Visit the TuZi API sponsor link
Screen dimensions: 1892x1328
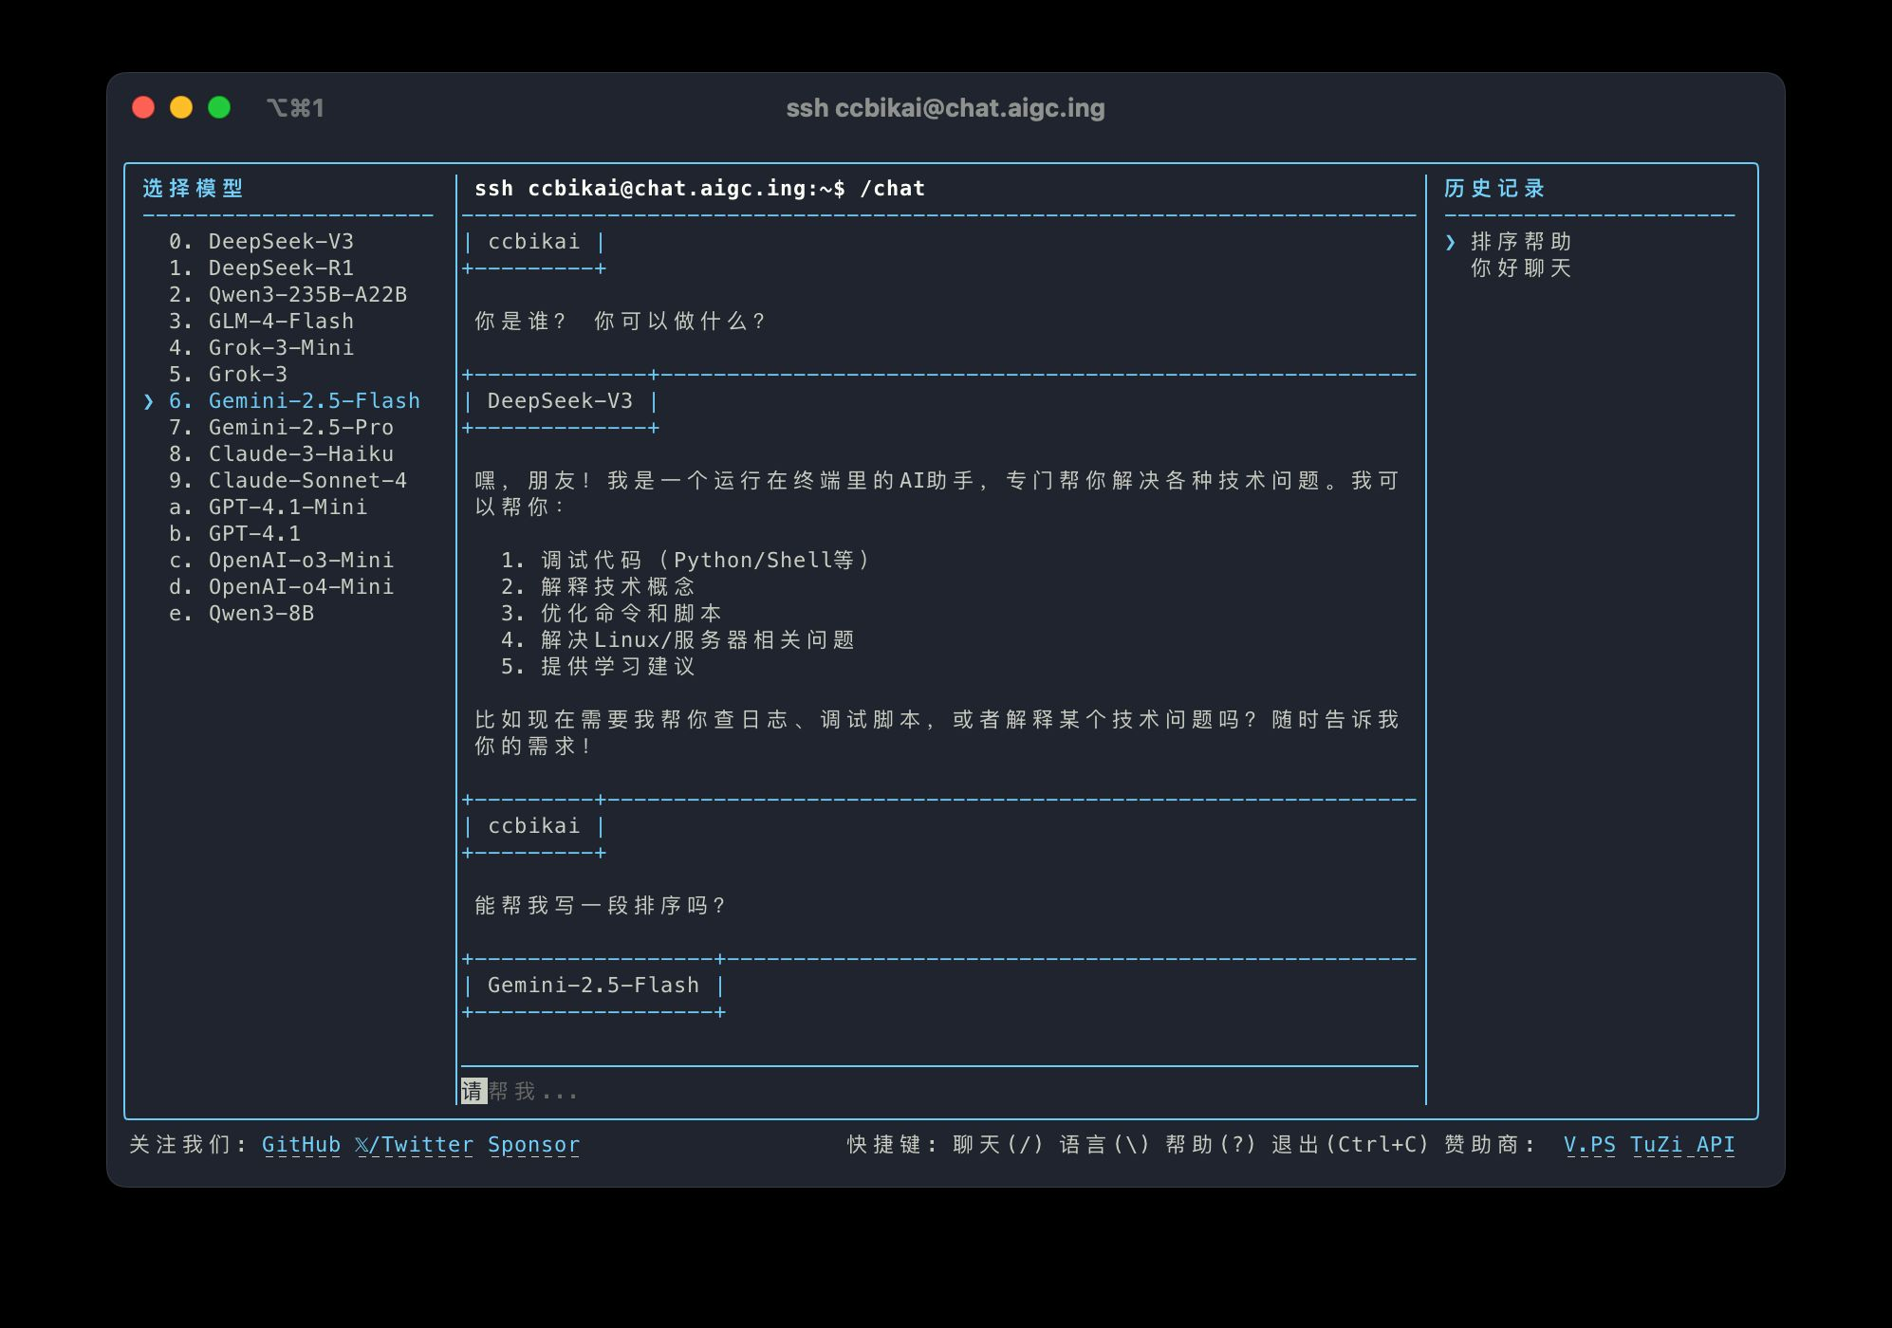1682,1145
